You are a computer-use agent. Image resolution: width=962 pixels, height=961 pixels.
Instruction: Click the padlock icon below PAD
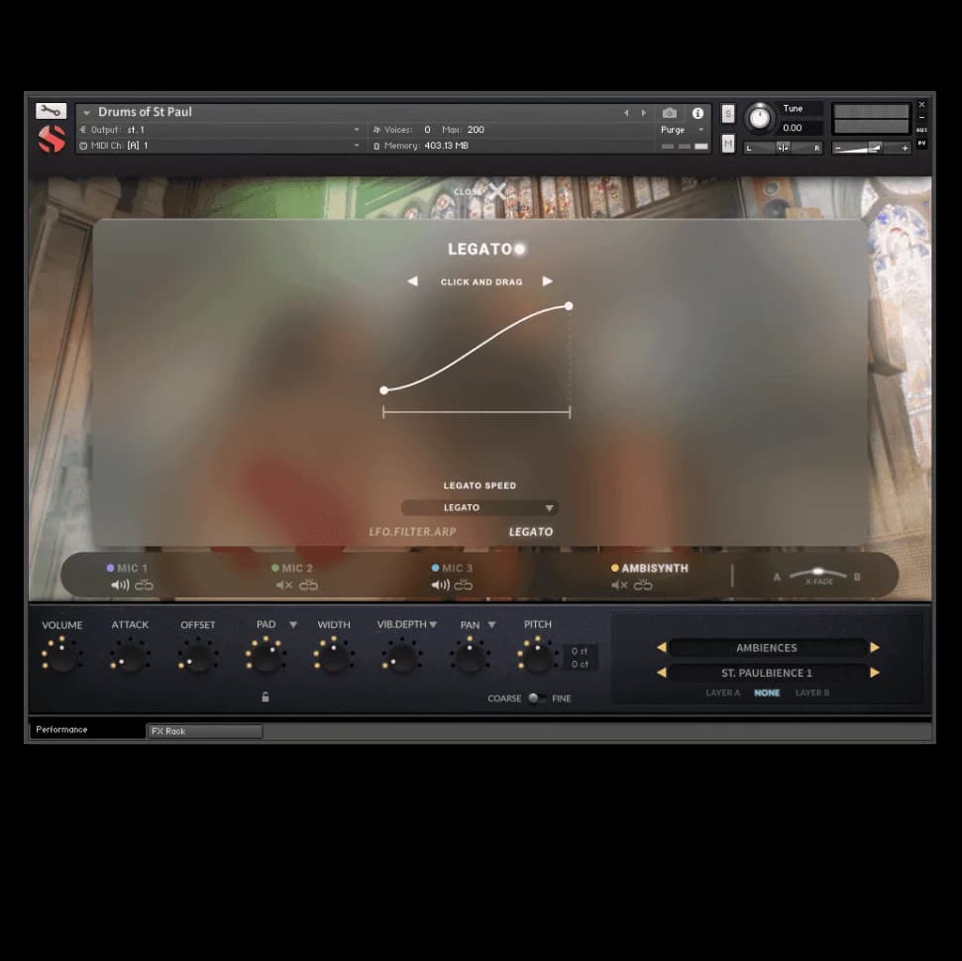(x=266, y=697)
